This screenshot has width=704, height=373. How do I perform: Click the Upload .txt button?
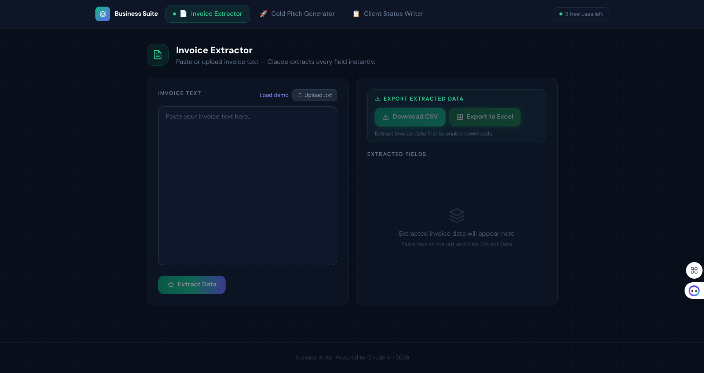(x=315, y=95)
